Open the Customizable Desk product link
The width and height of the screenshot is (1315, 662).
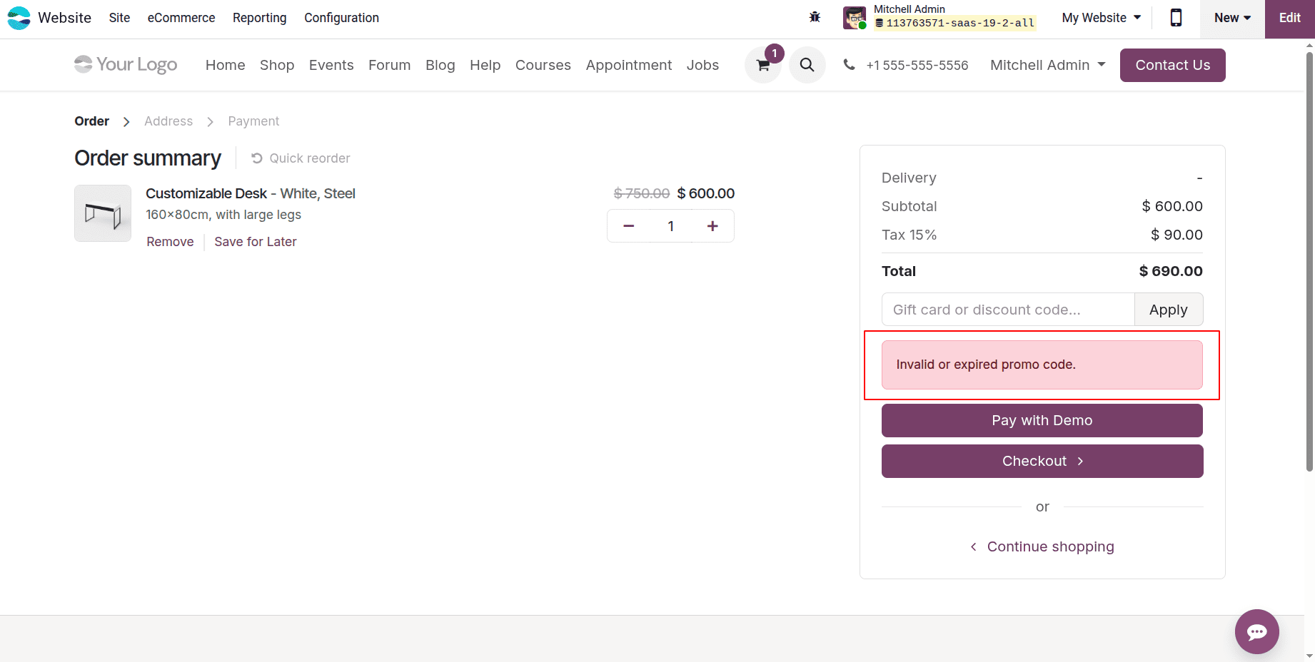[x=250, y=193]
